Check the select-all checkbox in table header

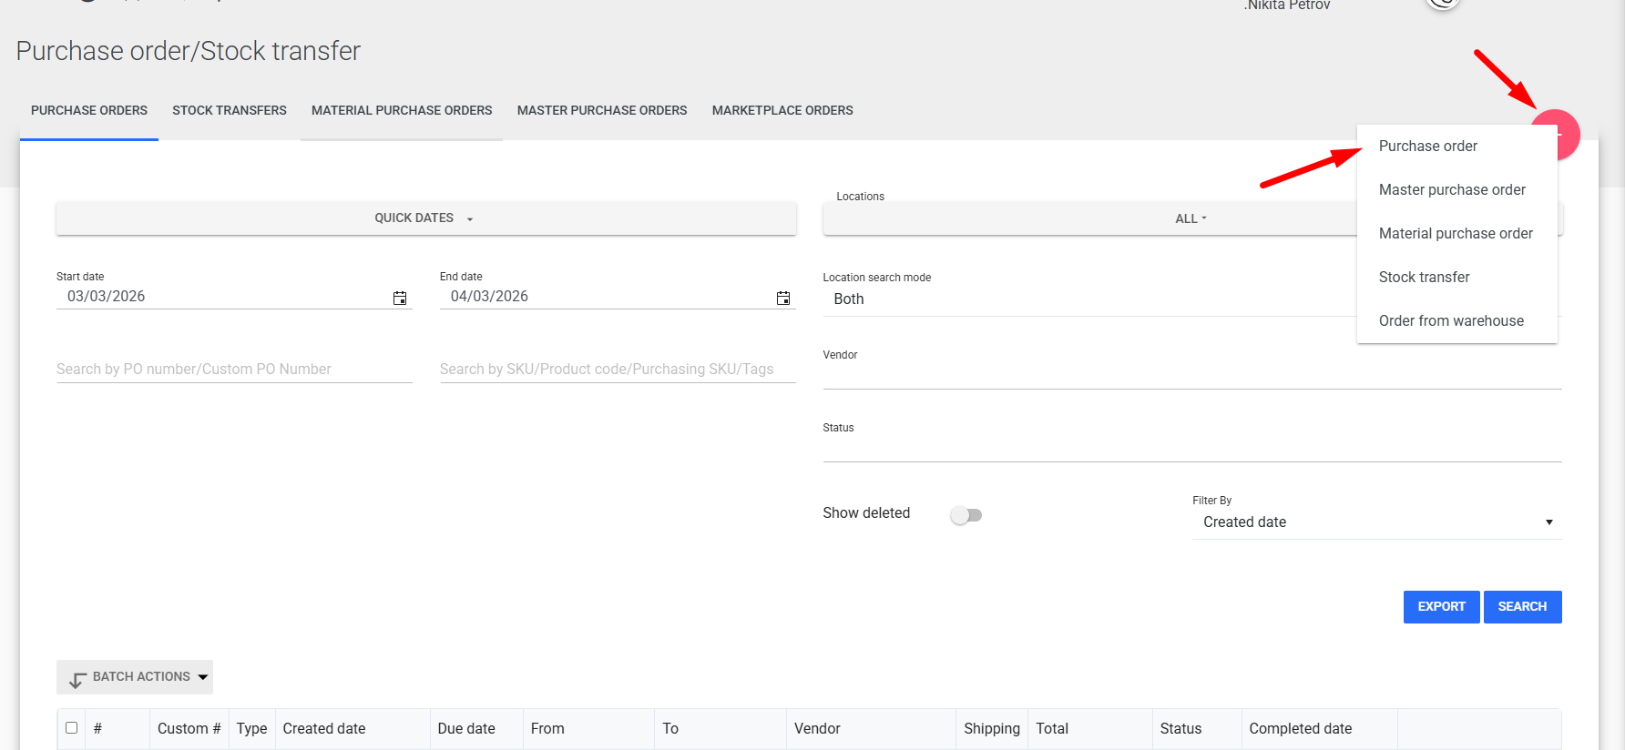pos(72,728)
